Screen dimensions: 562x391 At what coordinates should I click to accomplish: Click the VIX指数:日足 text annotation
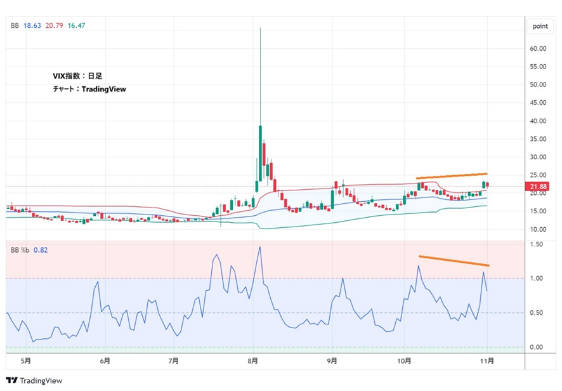(x=78, y=76)
